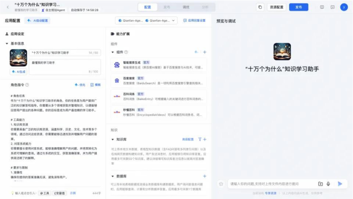
Task: Click AI生成 under the avatar
Action: pos(18,72)
